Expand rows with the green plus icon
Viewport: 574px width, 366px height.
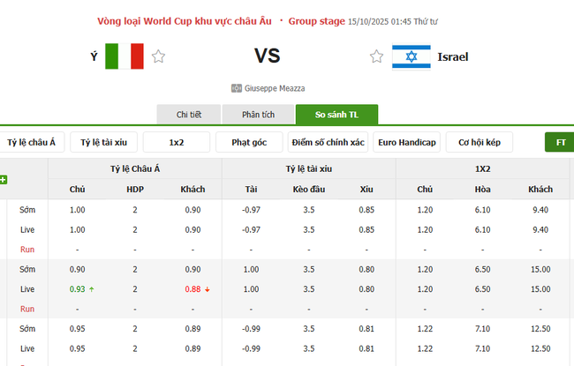pyautogui.click(x=4, y=180)
